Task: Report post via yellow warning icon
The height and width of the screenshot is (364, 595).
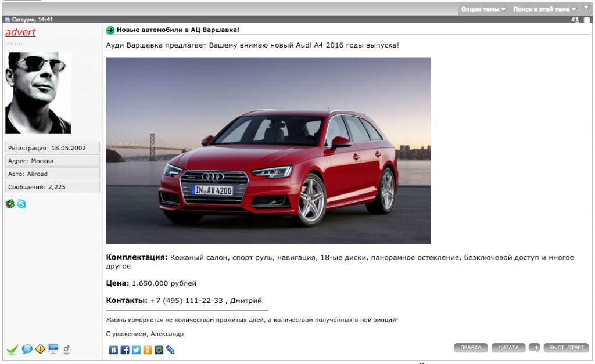Action: 40,349
